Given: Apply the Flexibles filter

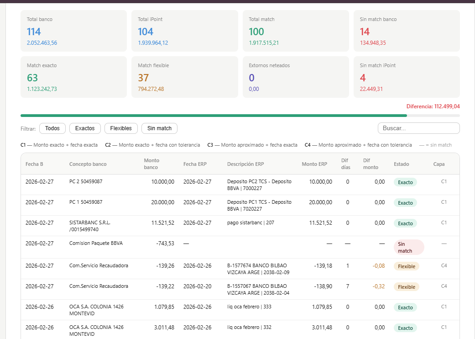Looking at the screenshot, I should (x=121, y=128).
